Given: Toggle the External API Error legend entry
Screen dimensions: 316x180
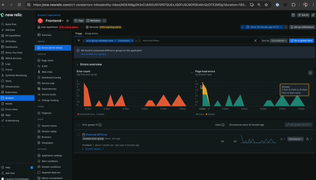Looking at the screenshot, I should coord(91,114).
